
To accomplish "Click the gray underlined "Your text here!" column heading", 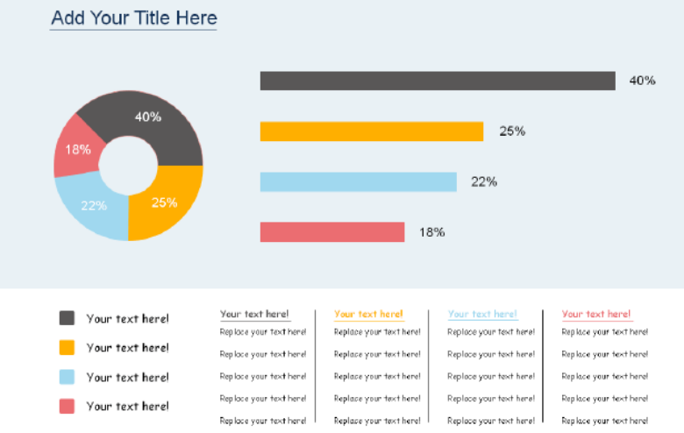I will click(254, 314).
